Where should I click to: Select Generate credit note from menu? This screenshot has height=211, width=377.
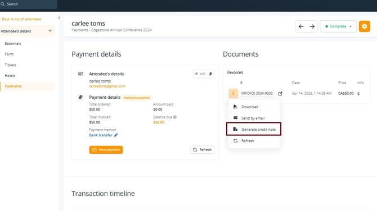click(x=254, y=129)
